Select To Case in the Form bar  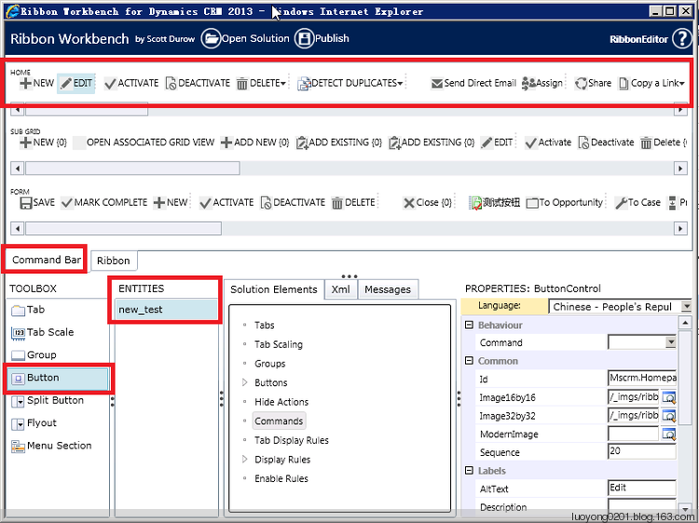[x=637, y=203]
